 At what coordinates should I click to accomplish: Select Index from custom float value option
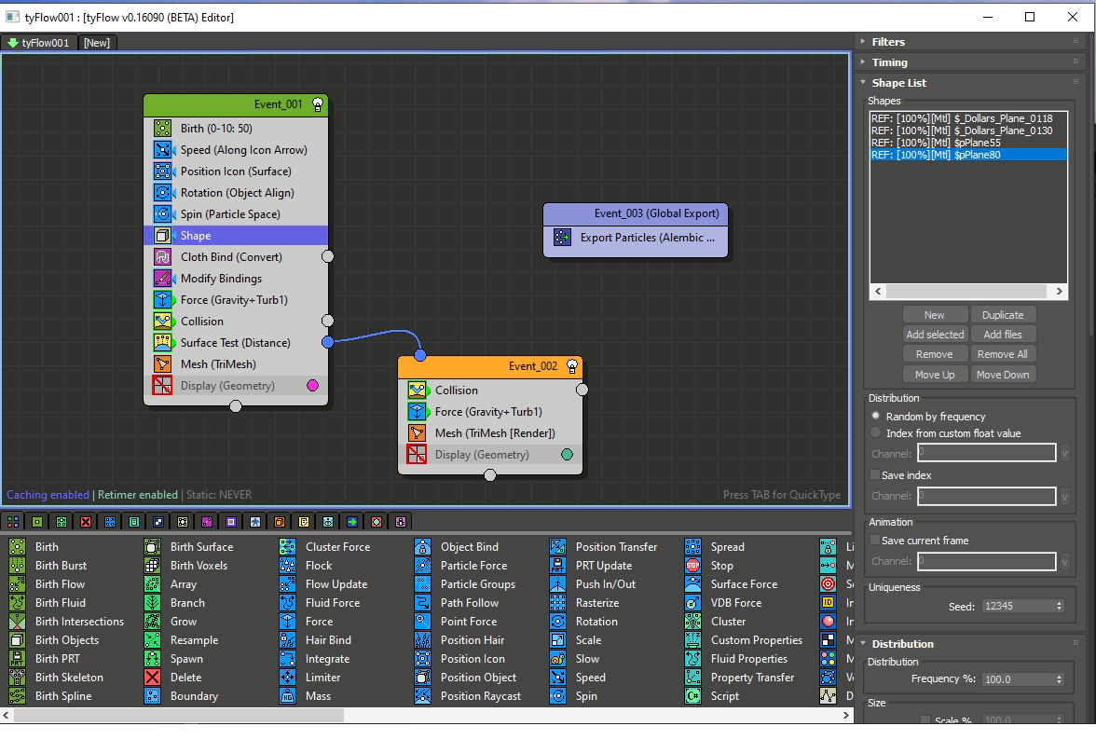point(876,432)
